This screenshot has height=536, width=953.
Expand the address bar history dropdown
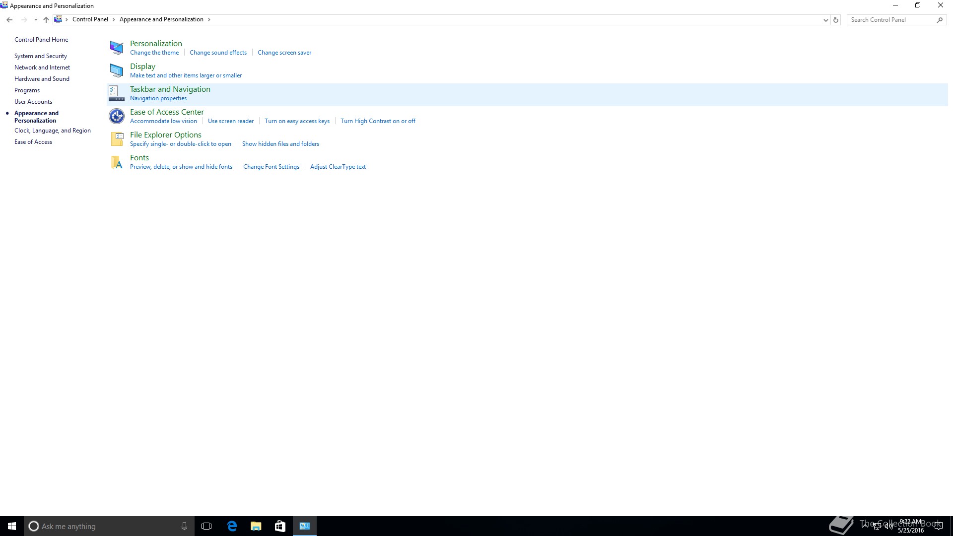825,20
